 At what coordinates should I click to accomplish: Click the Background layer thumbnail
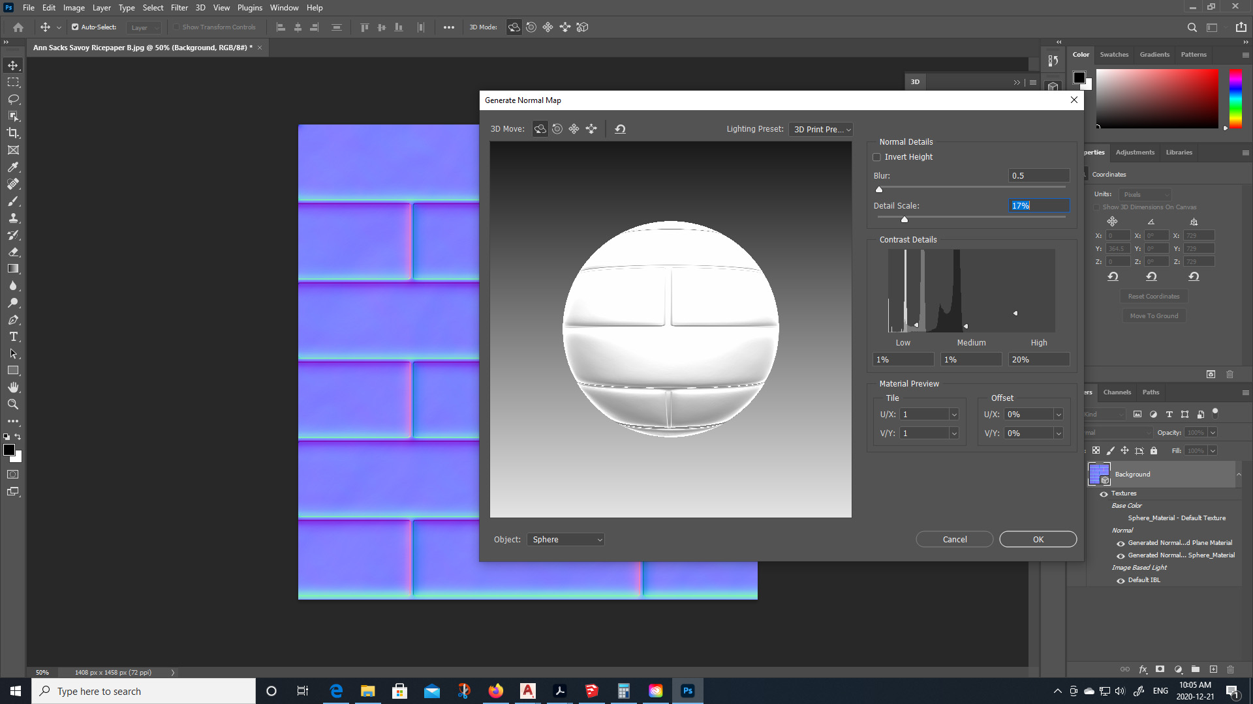click(x=1098, y=474)
